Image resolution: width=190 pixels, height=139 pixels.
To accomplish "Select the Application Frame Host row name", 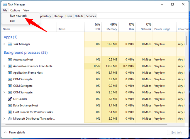I will (x=28, y=73).
